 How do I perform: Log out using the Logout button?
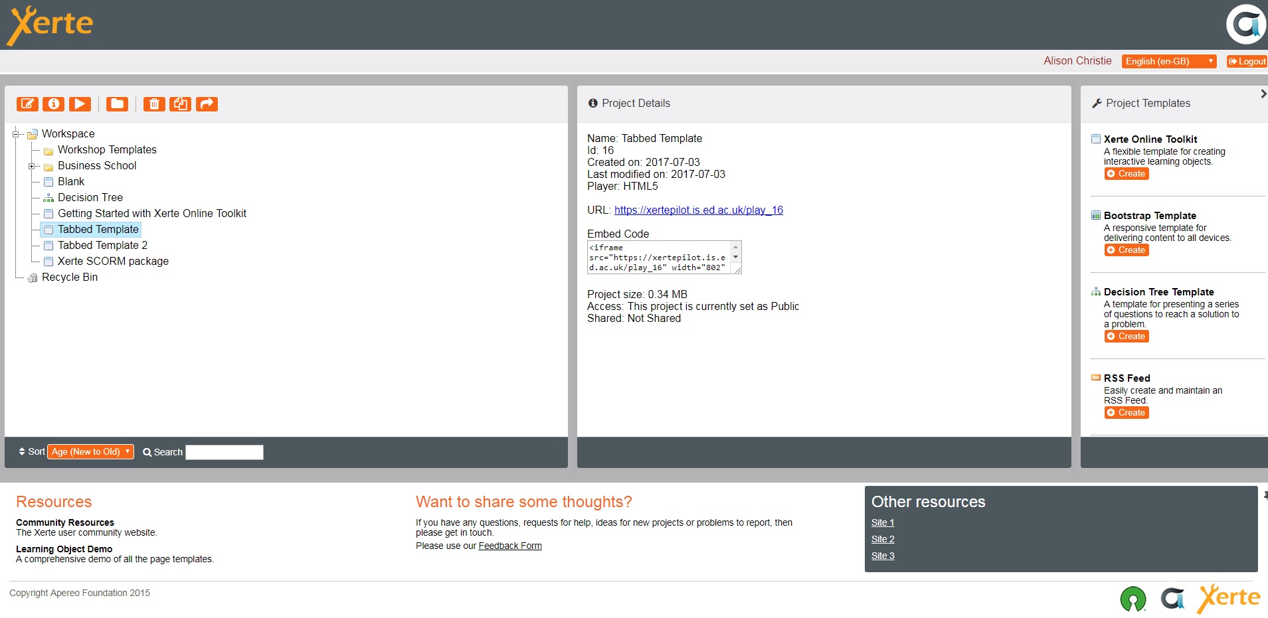(1247, 61)
